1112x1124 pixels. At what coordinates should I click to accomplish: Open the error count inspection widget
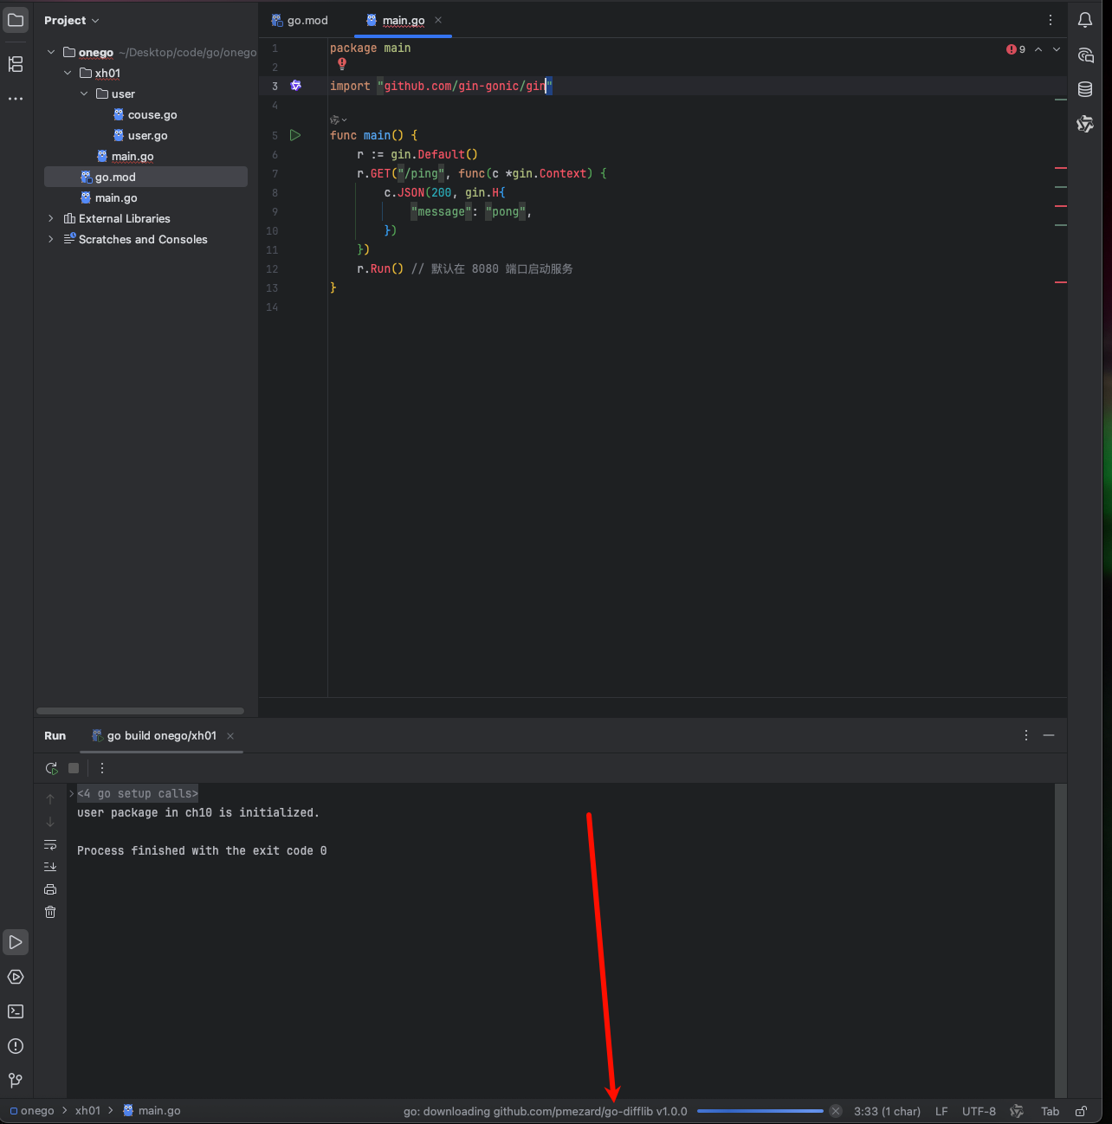click(x=1016, y=49)
